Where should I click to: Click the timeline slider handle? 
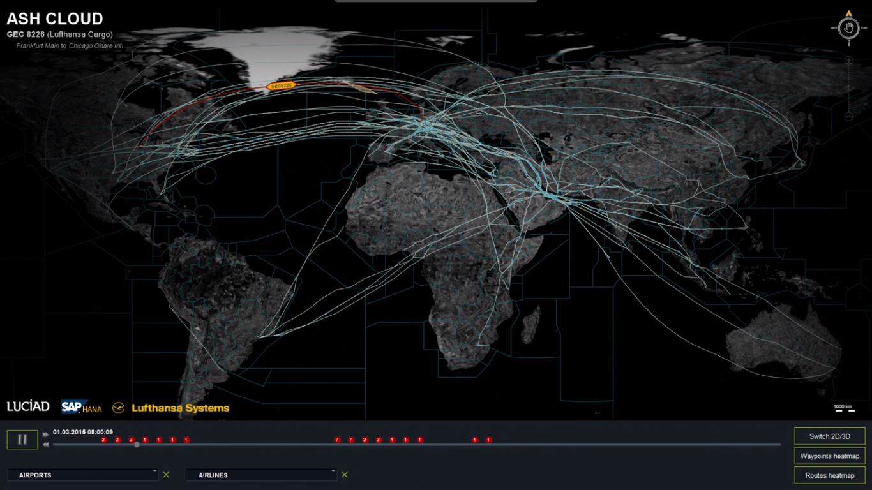click(x=137, y=445)
